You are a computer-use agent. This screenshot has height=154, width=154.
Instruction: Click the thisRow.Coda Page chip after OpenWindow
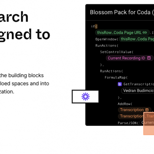pos(137,39)
